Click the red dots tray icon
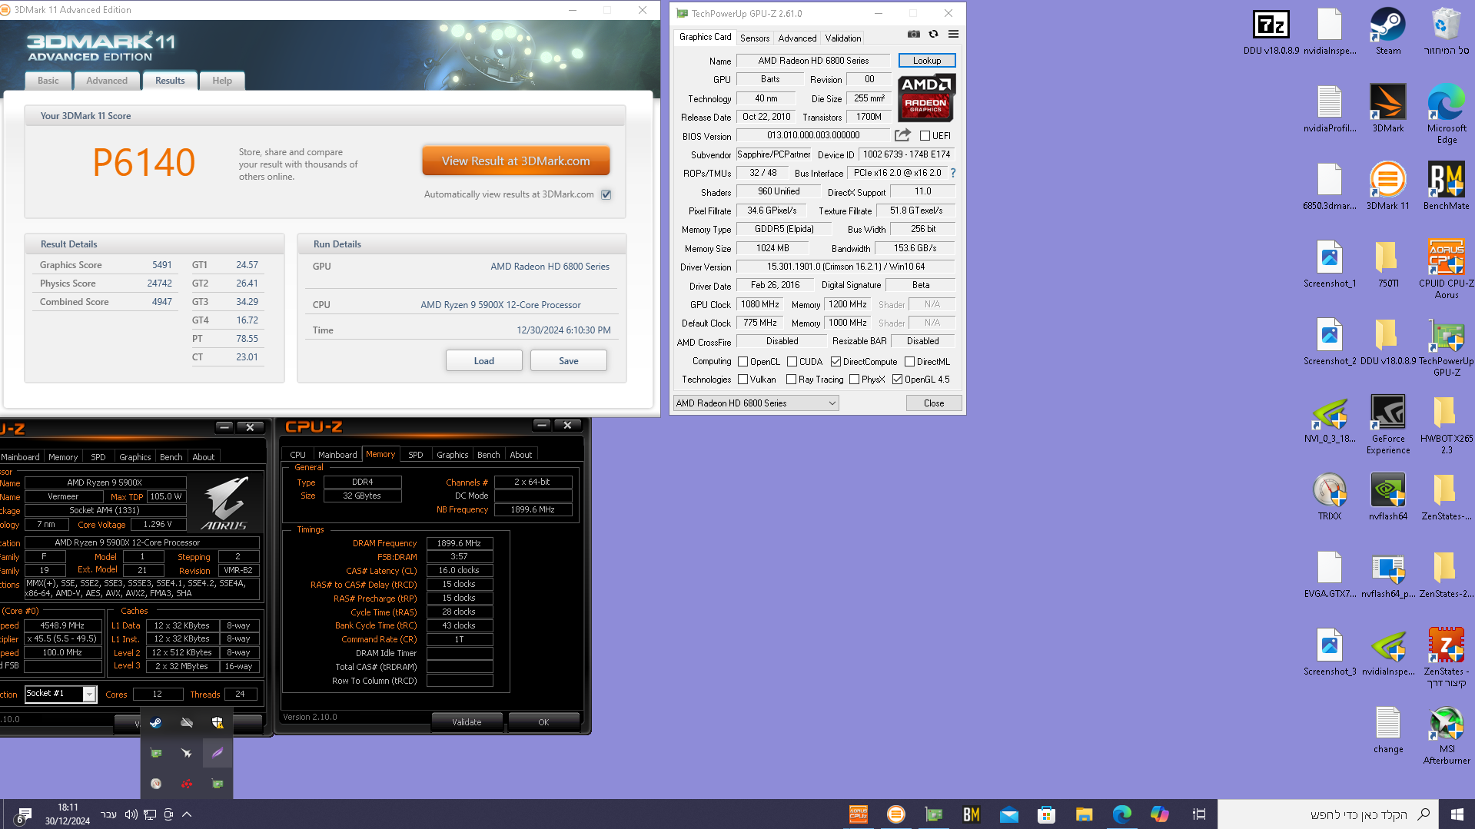 (x=187, y=784)
